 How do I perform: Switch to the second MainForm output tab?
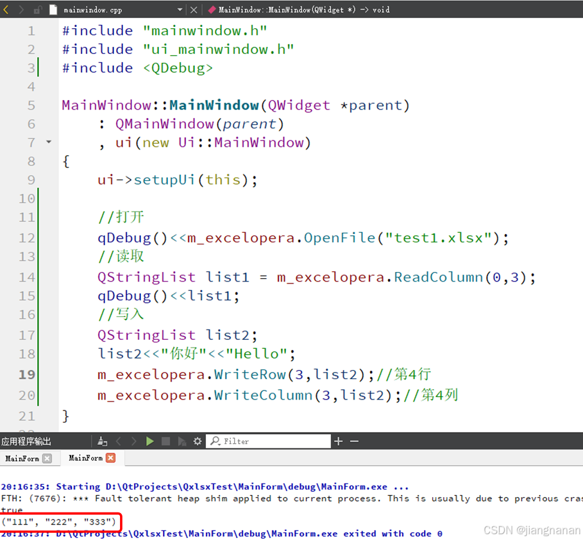coord(85,458)
